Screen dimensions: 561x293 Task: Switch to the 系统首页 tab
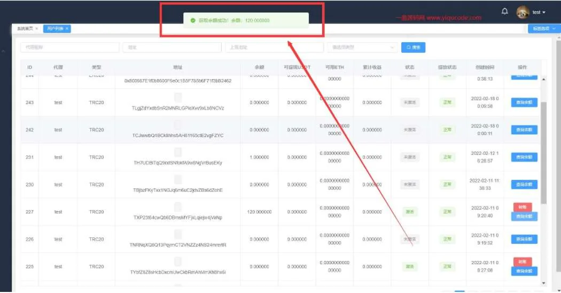25,28
